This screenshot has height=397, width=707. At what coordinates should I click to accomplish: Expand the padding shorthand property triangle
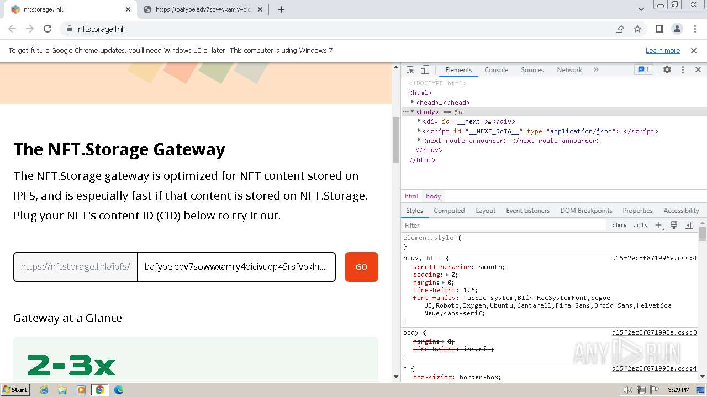447,275
